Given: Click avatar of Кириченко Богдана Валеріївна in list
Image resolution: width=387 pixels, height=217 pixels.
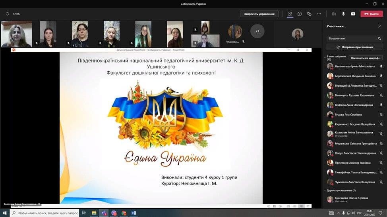Looking at the screenshot, I should tap(330, 124).
